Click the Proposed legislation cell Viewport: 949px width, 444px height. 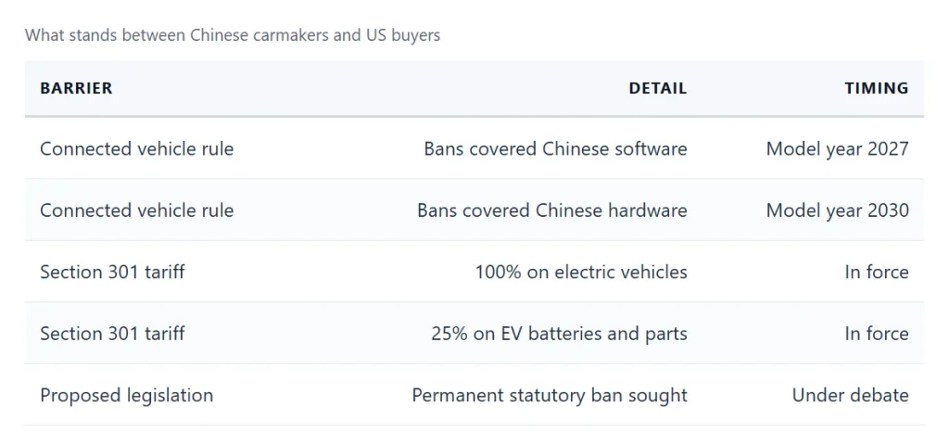(x=126, y=396)
